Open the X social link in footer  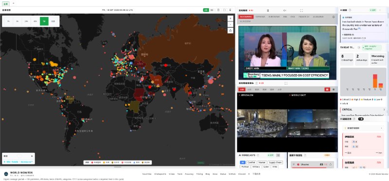click(249, 174)
